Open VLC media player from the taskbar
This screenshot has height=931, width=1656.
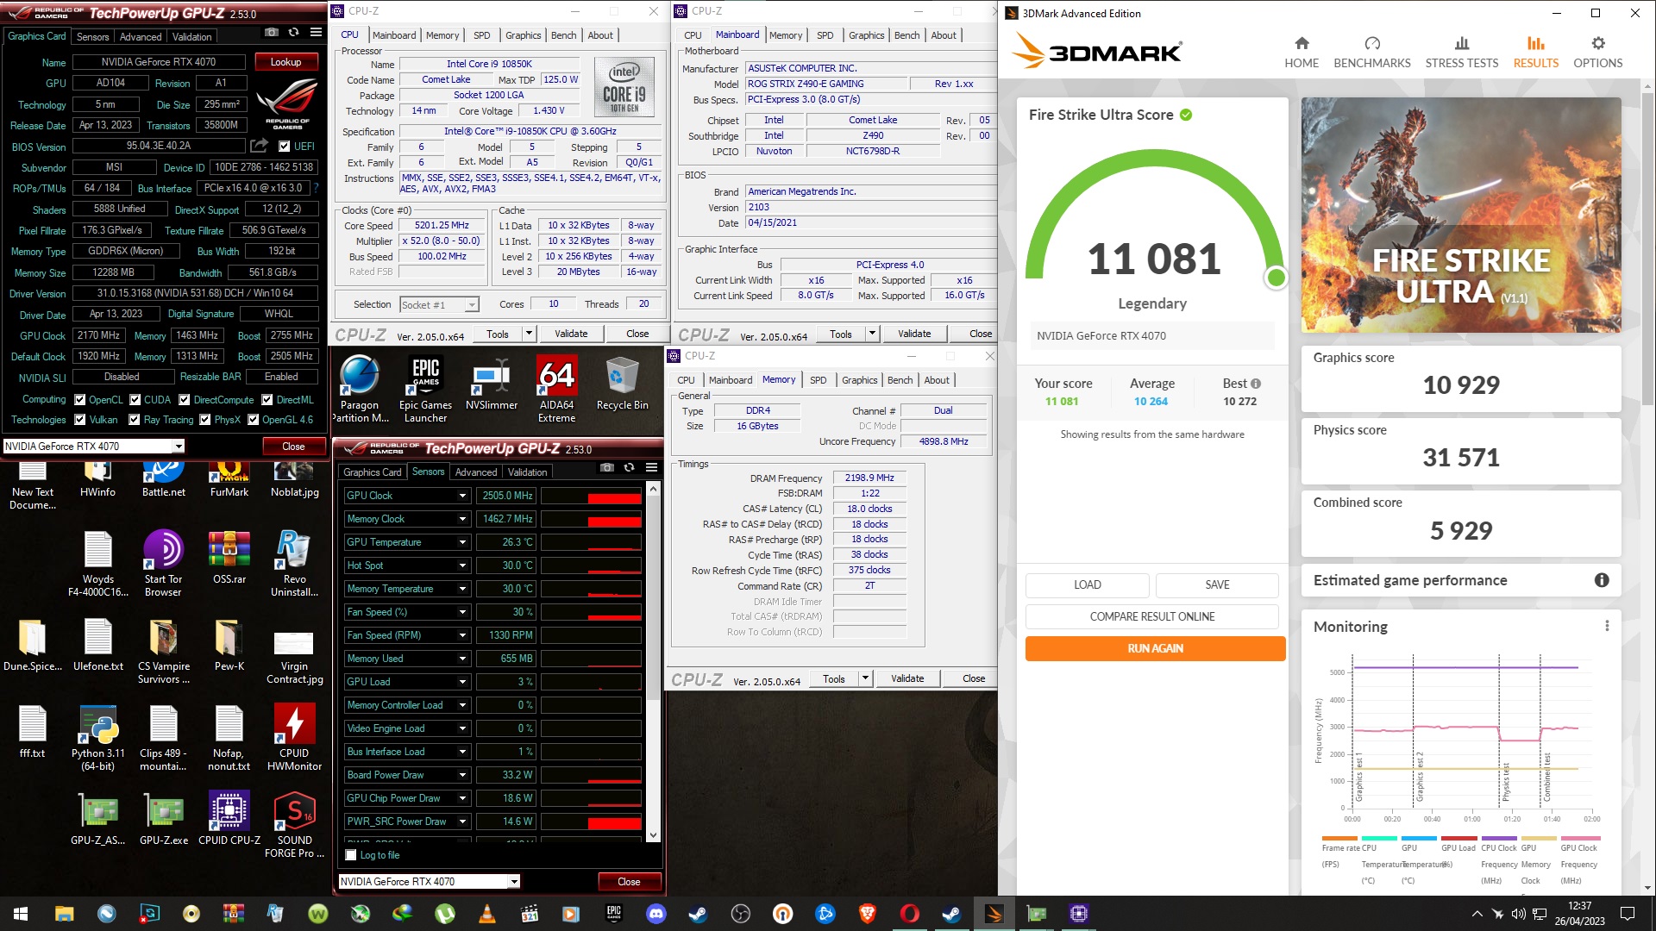click(486, 914)
